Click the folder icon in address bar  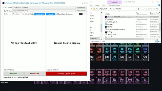coord(94,9)
